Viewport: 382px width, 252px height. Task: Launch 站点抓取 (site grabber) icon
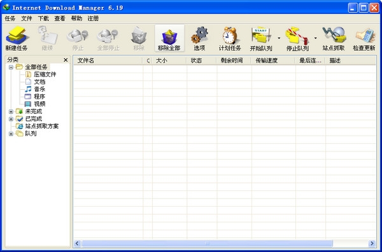click(334, 38)
